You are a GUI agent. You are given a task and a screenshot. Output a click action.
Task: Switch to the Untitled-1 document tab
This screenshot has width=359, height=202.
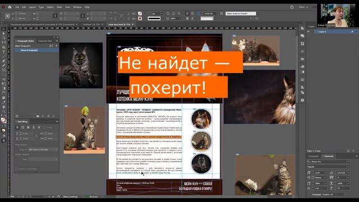[91, 24]
